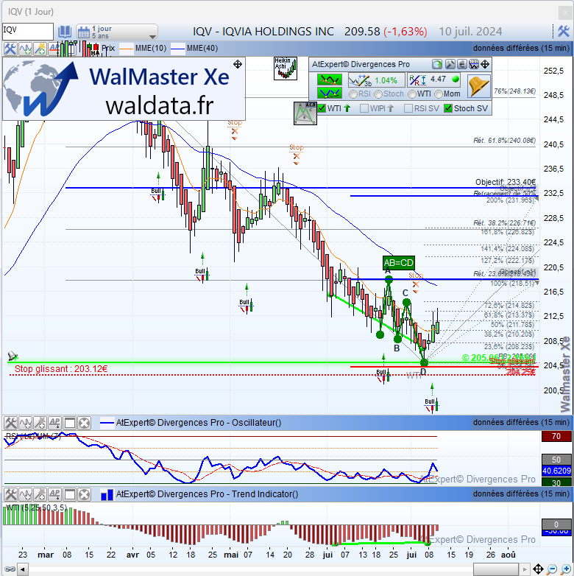Screen dimensions: 574x576
Task: Click the MME(10) orange line swatch
Action: (126, 49)
